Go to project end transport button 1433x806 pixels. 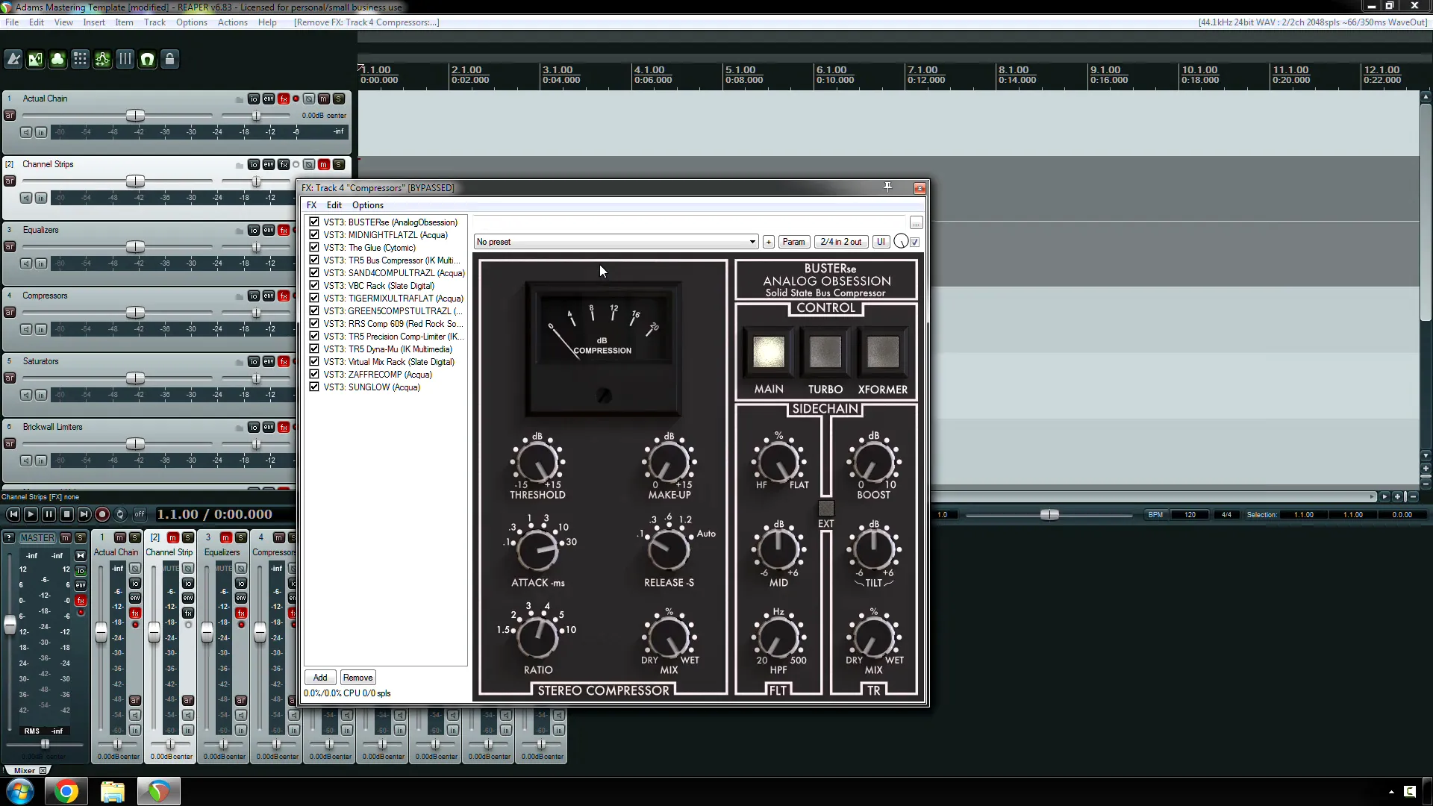click(x=84, y=514)
